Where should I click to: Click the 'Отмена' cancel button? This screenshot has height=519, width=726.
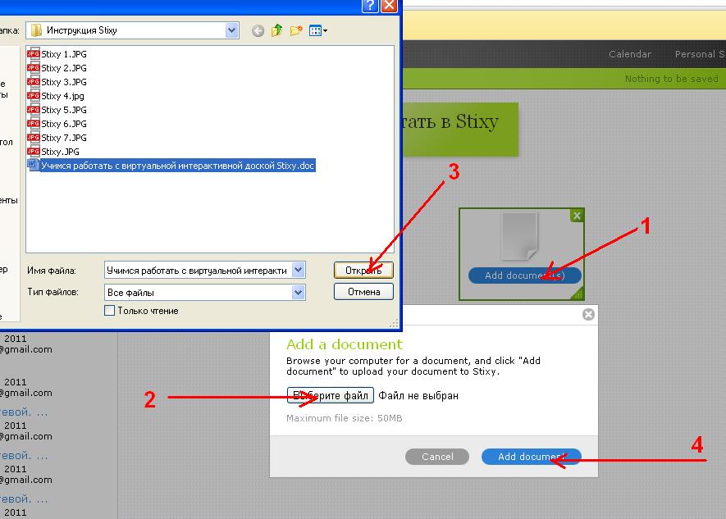pos(363,292)
